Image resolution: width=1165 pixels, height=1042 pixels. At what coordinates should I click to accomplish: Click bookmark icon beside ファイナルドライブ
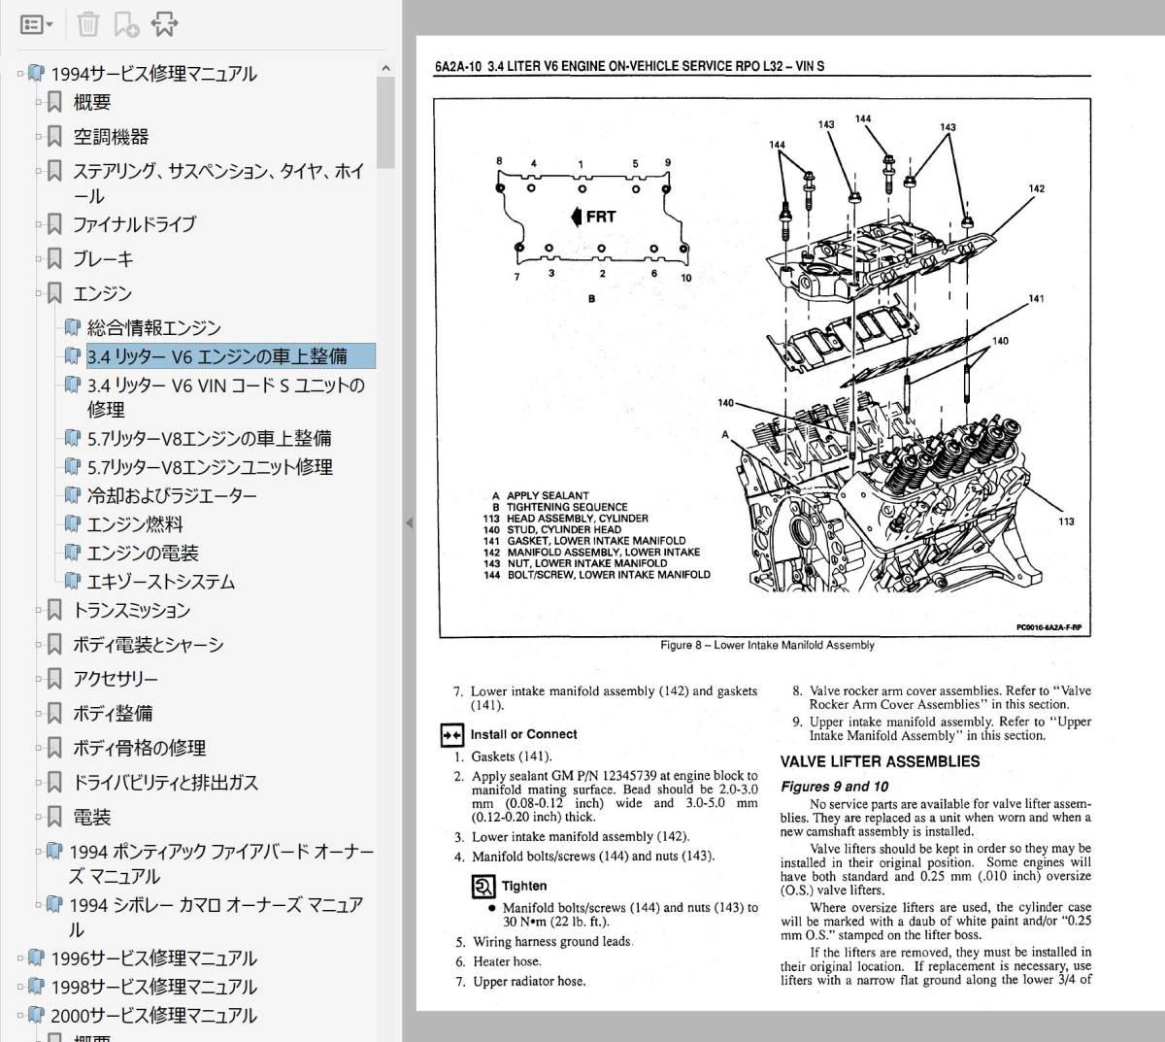tap(55, 224)
